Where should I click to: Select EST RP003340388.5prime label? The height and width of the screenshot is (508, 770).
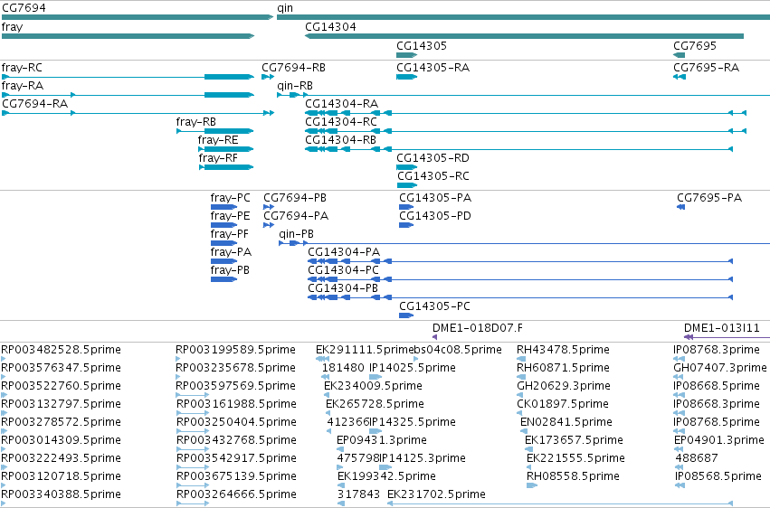point(61,494)
